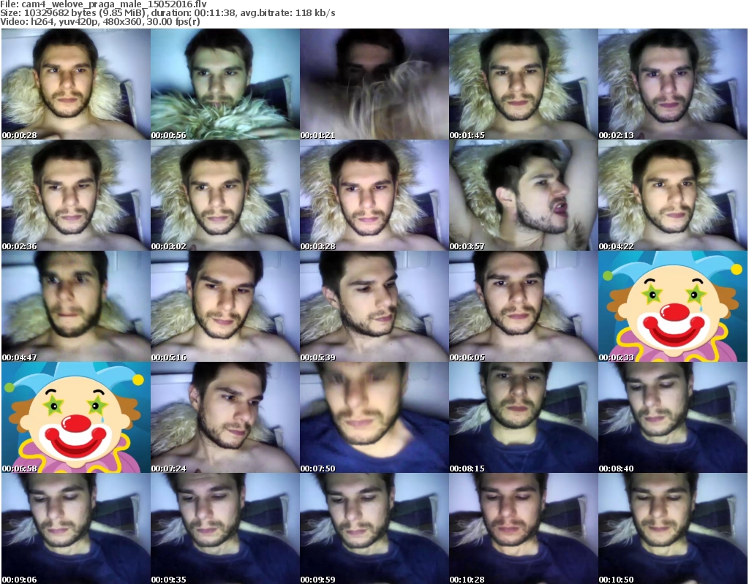This screenshot has height=584, width=749.
Task: Click the Video codec line with h264
Action: pos(99,22)
